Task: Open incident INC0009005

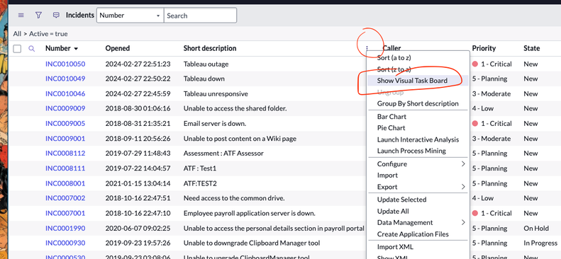Action: pyautogui.click(x=65, y=124)
